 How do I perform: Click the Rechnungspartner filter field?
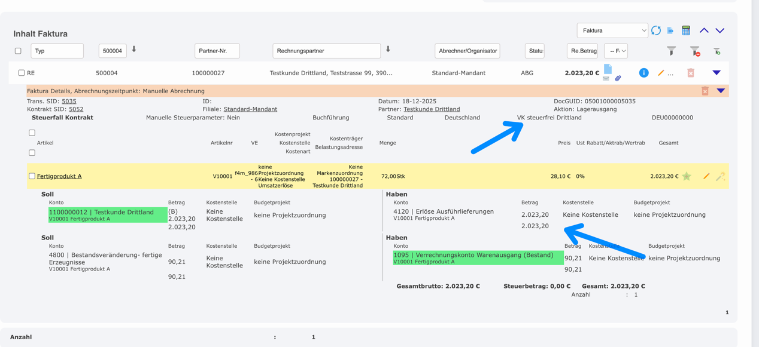[x=326, y=51]
